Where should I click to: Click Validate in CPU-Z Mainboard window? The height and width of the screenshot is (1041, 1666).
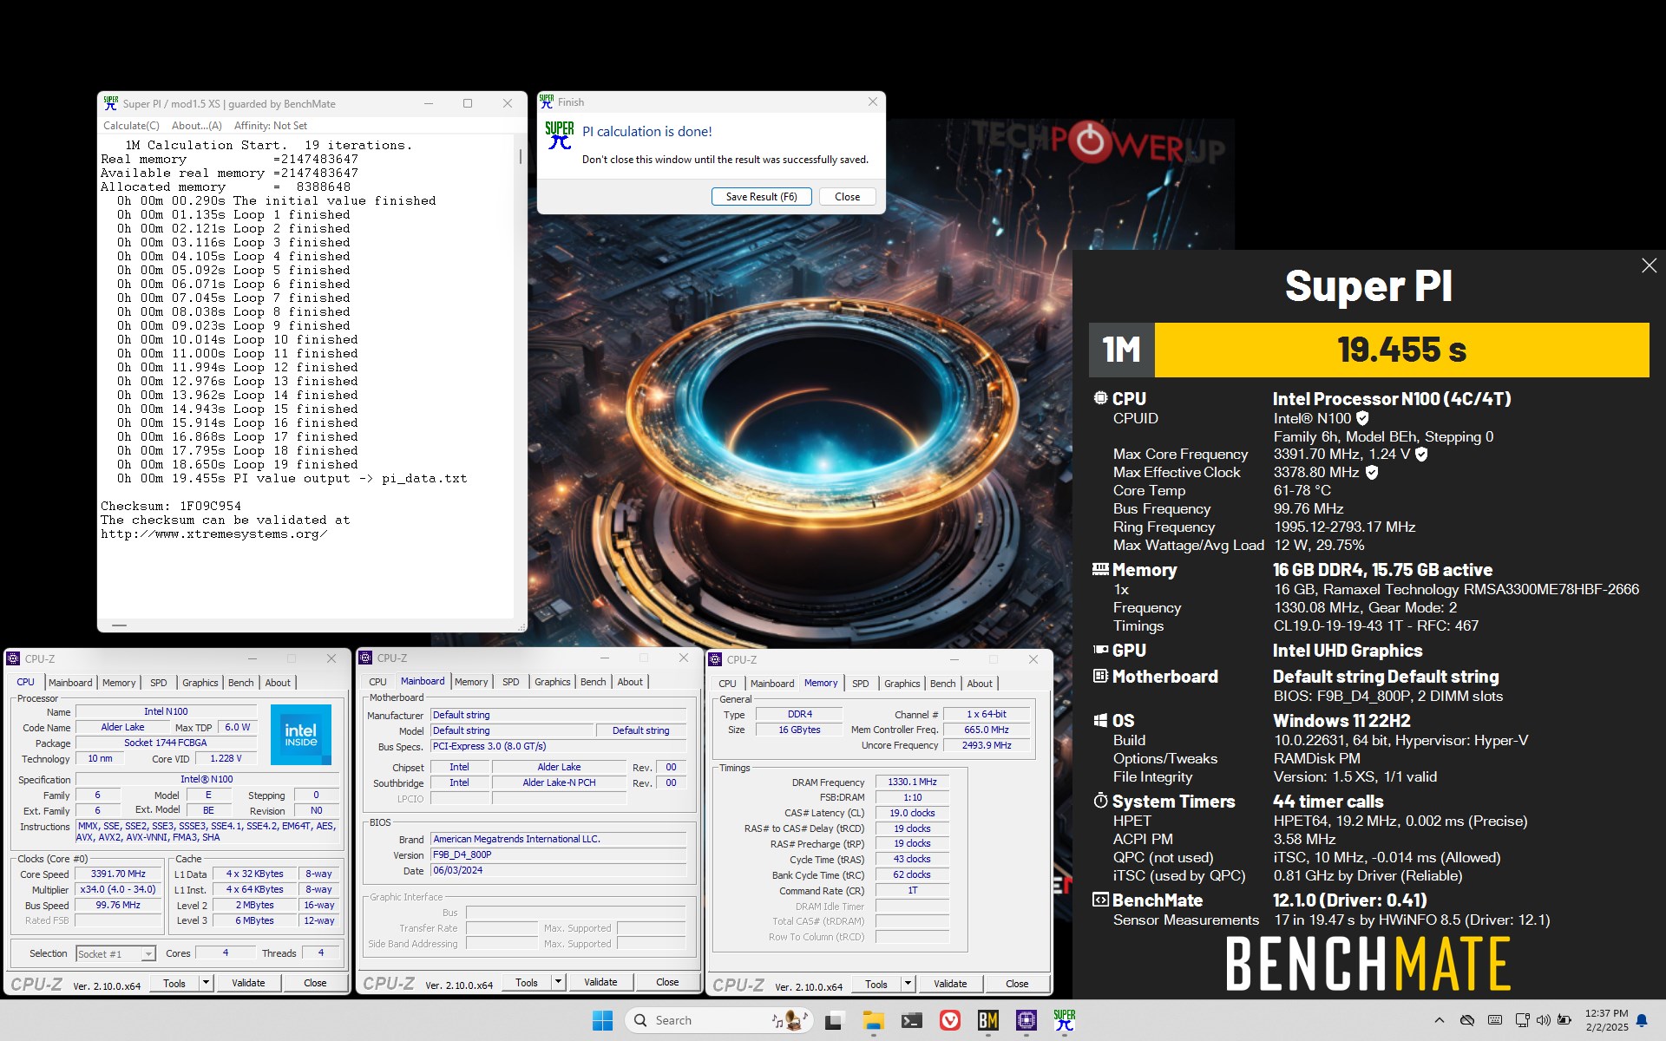[x=600, y=982]
